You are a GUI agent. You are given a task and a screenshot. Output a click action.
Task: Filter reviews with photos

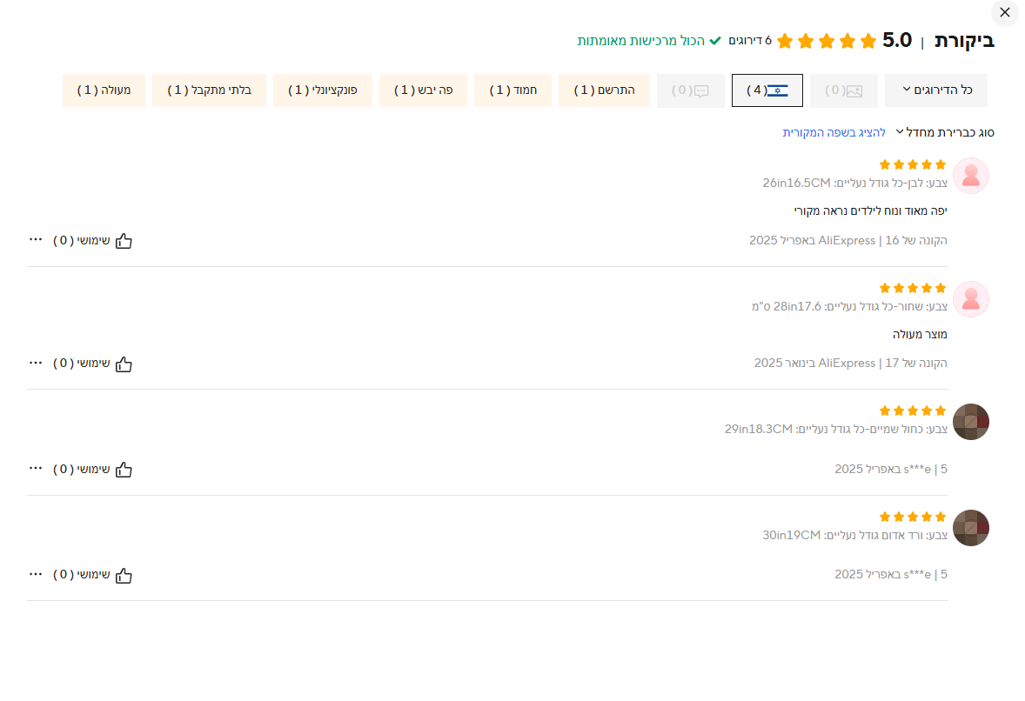843,90
